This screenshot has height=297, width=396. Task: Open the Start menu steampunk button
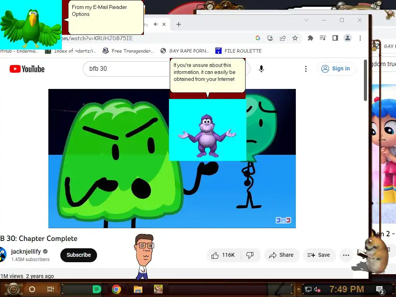13,289
